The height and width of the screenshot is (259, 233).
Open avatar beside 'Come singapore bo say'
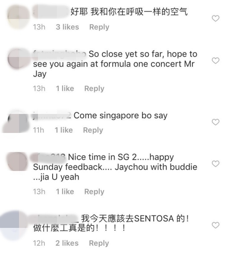16,122
